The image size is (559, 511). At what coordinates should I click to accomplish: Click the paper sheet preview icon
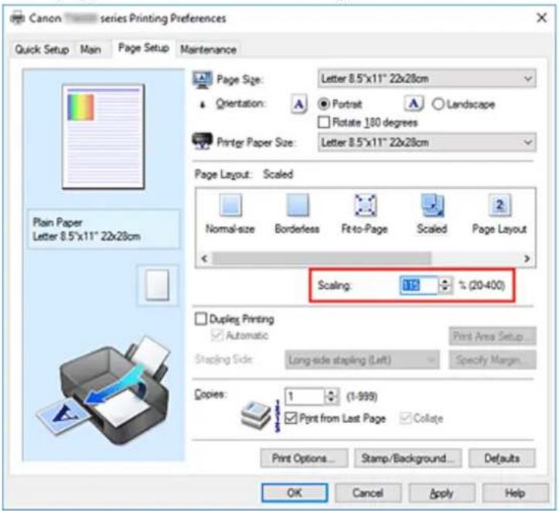coord(157,285)
